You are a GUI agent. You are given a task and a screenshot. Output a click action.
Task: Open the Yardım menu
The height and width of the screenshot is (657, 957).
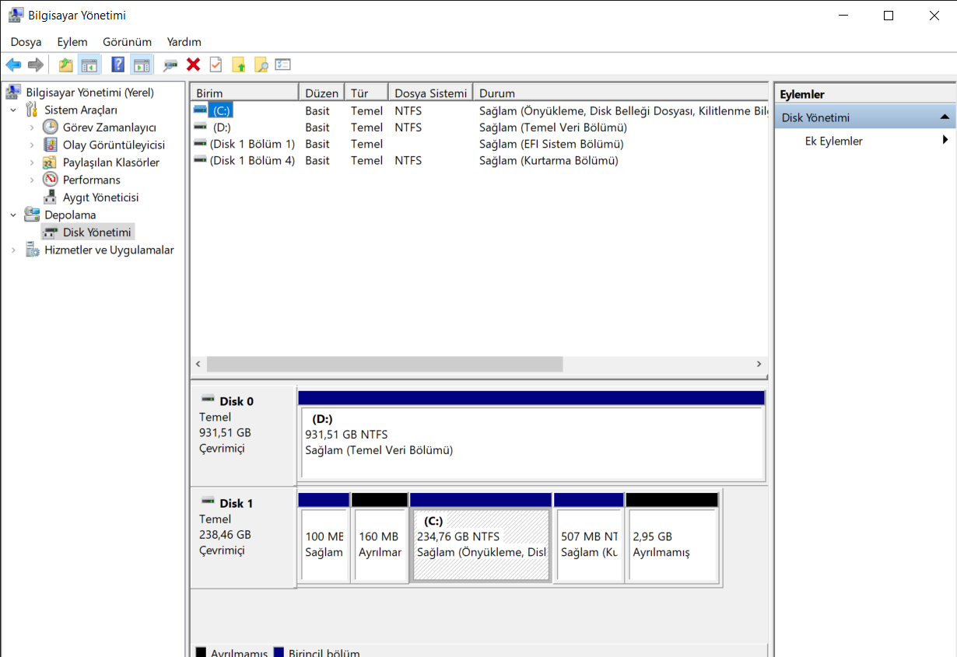pyautogui.click(x=184, y=42)
